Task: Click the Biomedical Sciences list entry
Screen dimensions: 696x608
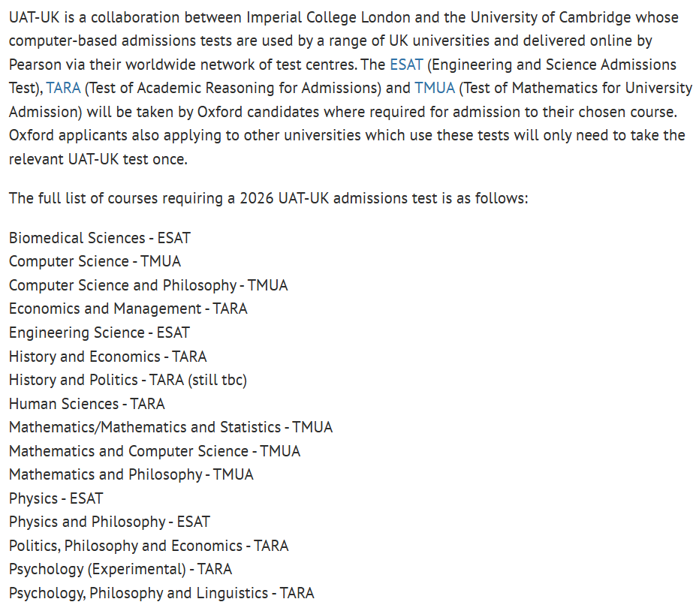Action: tap(100, 238)
